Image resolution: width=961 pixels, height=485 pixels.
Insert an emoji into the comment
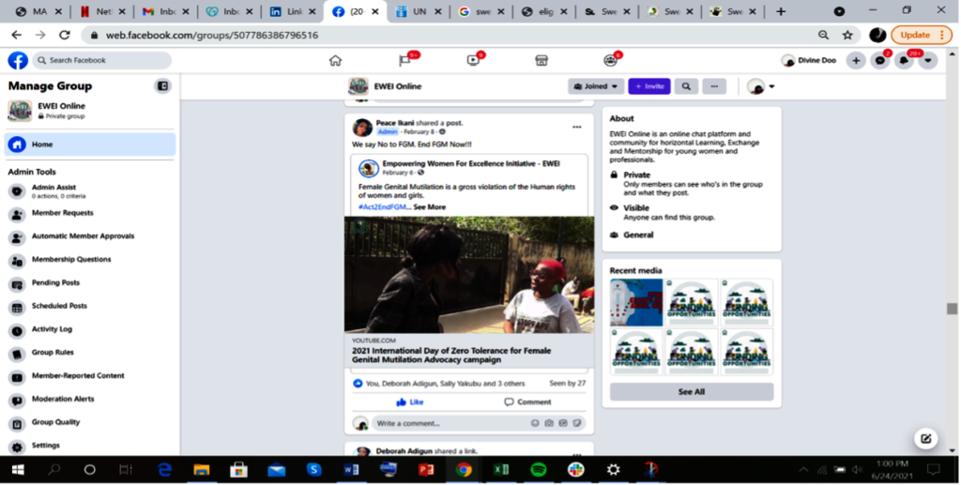tap(535, 423)
